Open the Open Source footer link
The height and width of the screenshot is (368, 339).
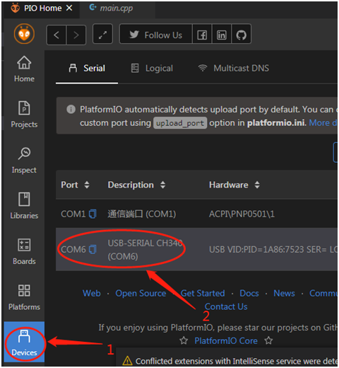(x=141, y=293)
